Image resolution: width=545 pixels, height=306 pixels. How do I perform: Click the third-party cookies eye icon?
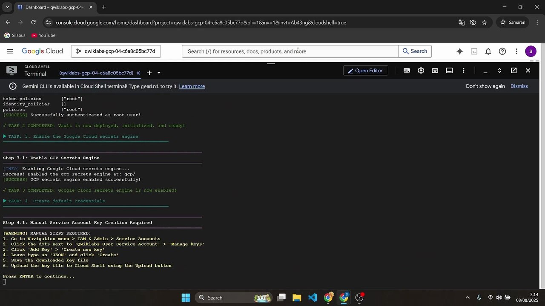pyautogui.click(x=473, y=22)
